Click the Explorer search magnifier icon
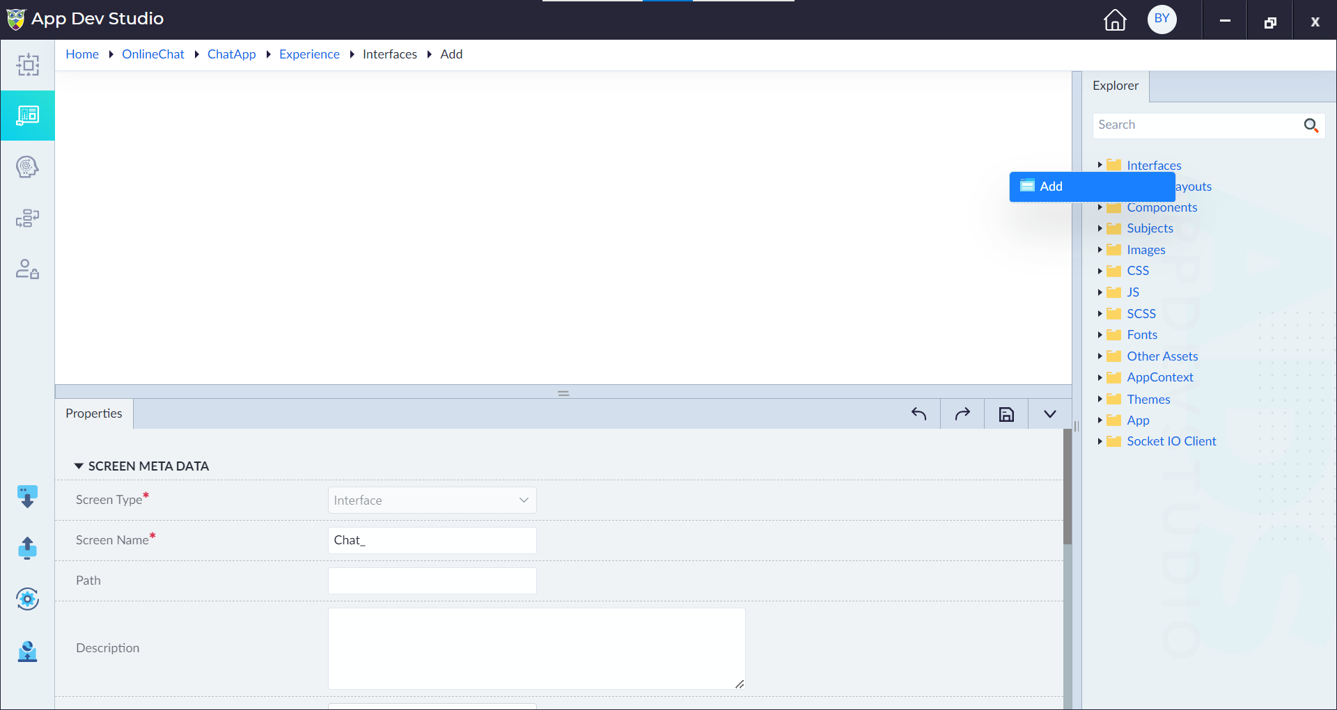 pyautogui.click(x=1311, y=125)
